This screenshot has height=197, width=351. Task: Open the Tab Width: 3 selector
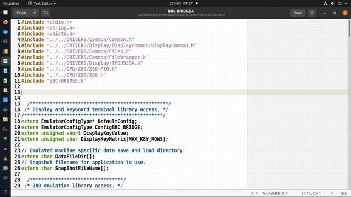tap(275, 193)
